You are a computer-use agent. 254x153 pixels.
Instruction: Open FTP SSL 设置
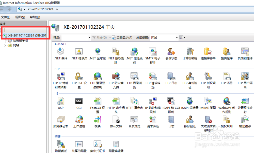point(79,81)
